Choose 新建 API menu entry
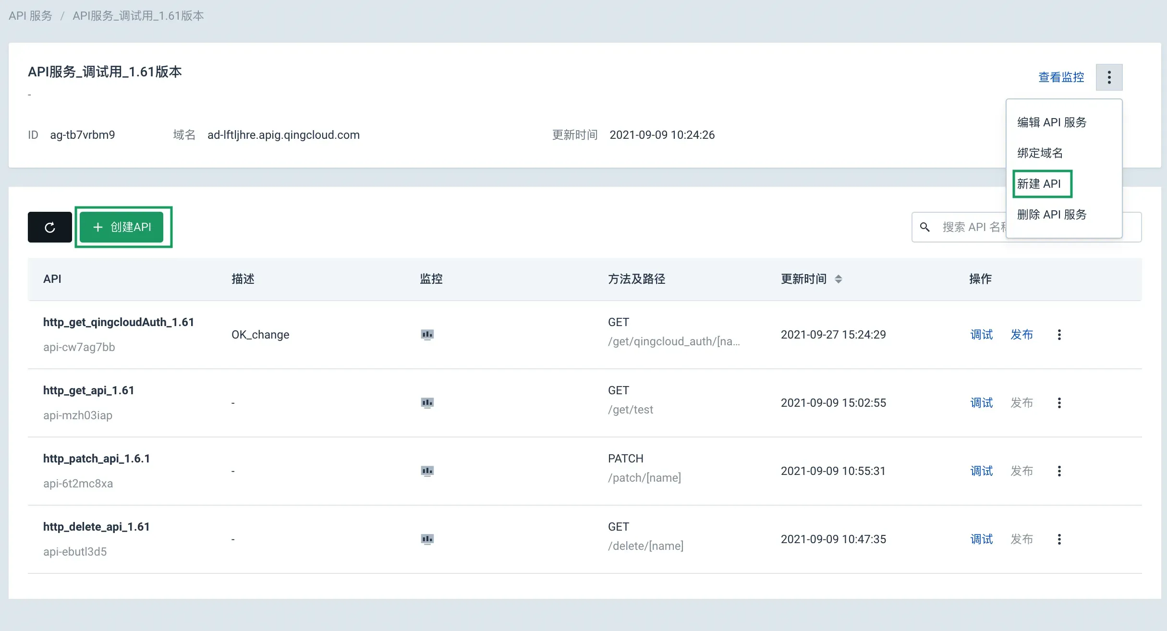Image resolution: width=1167 pixels, height=631 pixels. coord(1039,184)
